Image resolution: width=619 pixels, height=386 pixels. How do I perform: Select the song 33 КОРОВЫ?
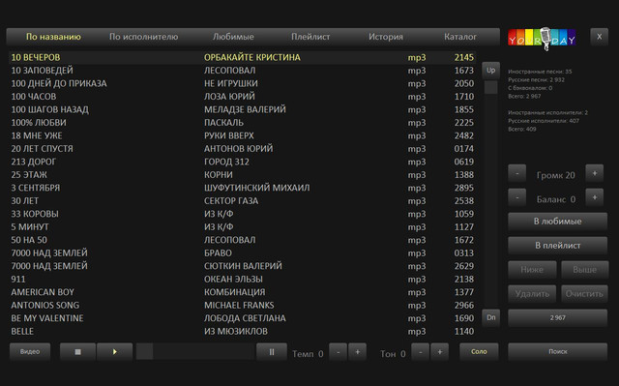click(x=242, y=214)
